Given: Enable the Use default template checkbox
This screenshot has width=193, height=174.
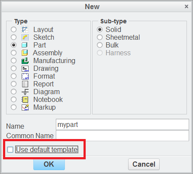Looking at the screenshot, I should (10, 149).
